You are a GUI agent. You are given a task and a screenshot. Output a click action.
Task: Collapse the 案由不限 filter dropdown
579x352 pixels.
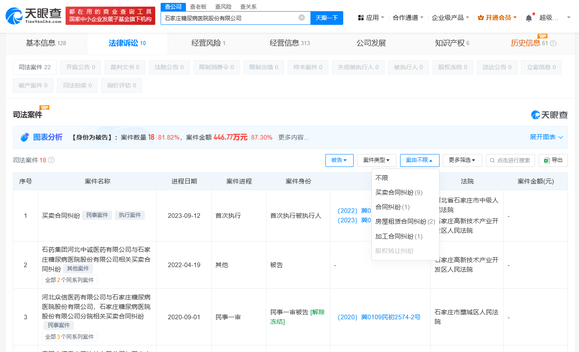click(420, 160)
